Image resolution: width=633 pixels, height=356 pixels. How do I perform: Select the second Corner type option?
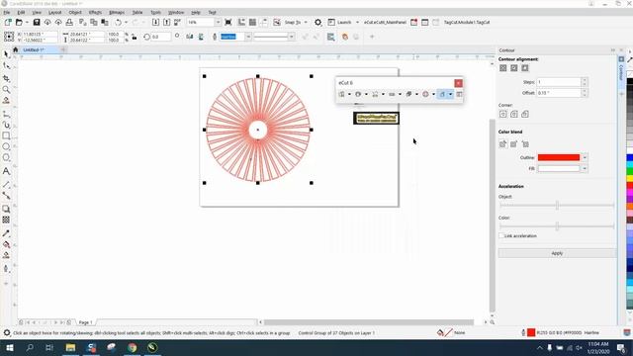[514, 115]
